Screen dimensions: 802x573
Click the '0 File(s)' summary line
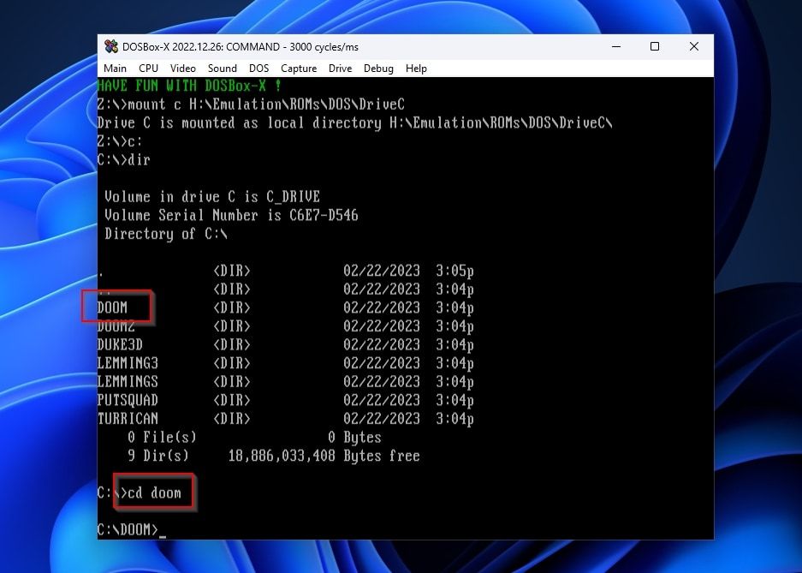pos(254,437)
